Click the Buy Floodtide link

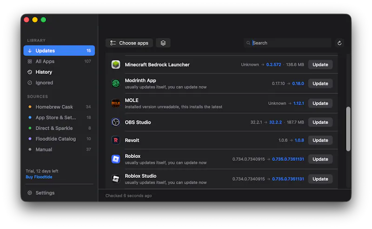coord(39,177)
